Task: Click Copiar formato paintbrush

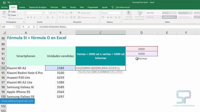Action: coord(16,19)
